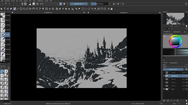The image size is (188, 105).
Task: Delete the selected layer
Action: pyautogui.click(x=186, y=101)
